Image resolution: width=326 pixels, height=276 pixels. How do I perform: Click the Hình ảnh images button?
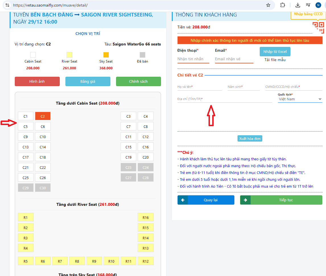pyautogui.click(x=37, y=82)
